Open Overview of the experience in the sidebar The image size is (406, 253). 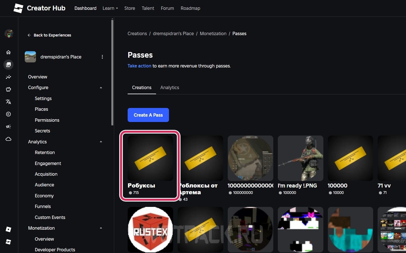[x=38, y=77]
